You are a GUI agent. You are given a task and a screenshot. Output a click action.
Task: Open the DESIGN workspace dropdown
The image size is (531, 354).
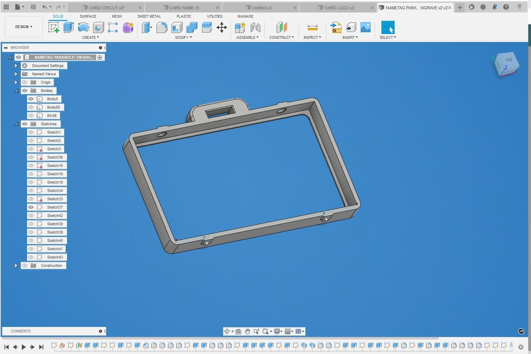pos(24,27)
